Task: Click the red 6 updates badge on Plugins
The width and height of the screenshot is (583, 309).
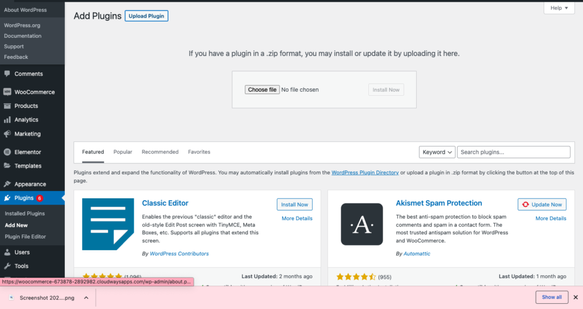Action: (39, 198)
